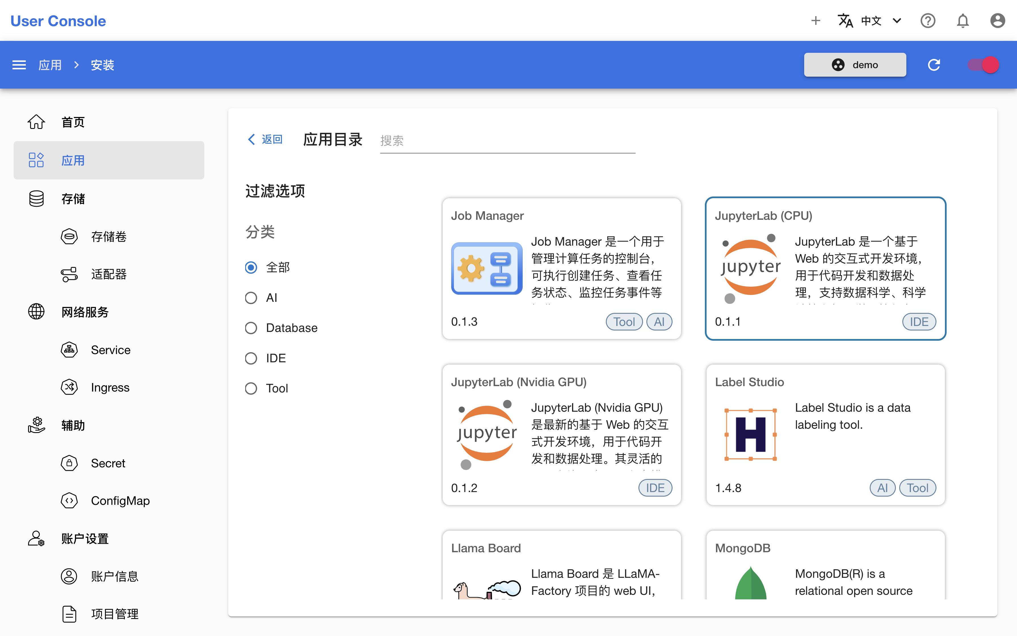Click the home house icon in sidebar

(x=36, y=122)
